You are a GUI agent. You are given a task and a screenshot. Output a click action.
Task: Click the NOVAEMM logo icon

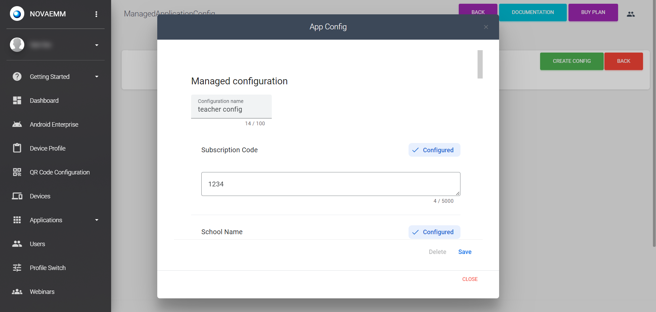pyautogui.click(x=17, y=14)
